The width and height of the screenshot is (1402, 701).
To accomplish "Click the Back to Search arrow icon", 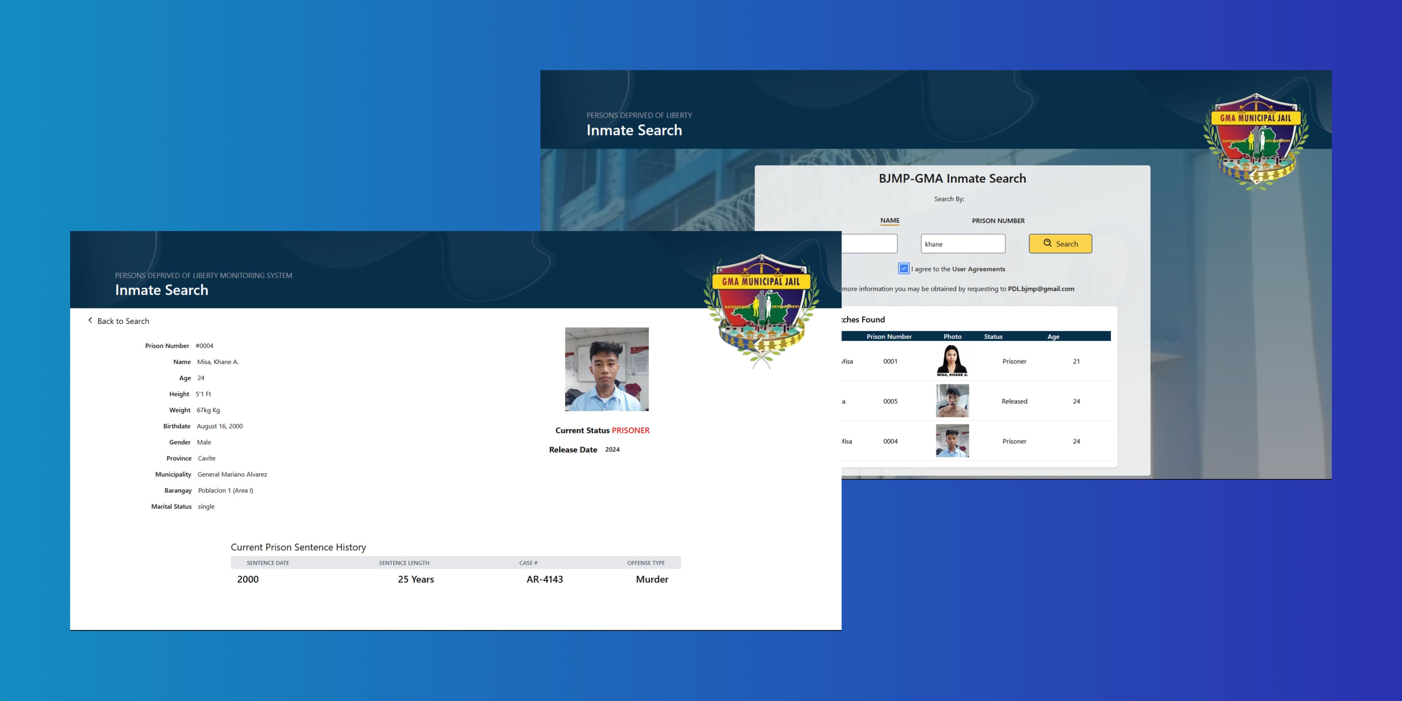I will click(x=90, y=321).
